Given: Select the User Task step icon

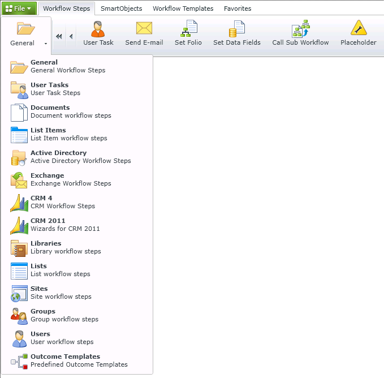Looking at the screenshot, I should click(x=98, y=29).
